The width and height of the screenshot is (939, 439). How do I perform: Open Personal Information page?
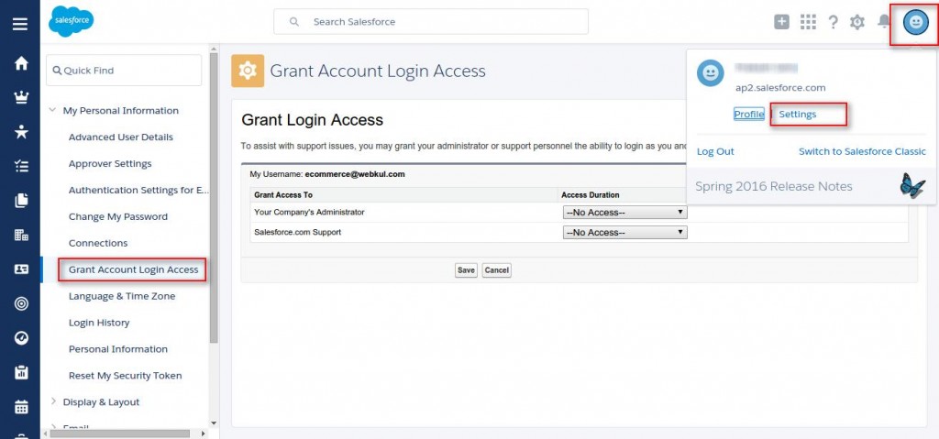pos(118,348)
